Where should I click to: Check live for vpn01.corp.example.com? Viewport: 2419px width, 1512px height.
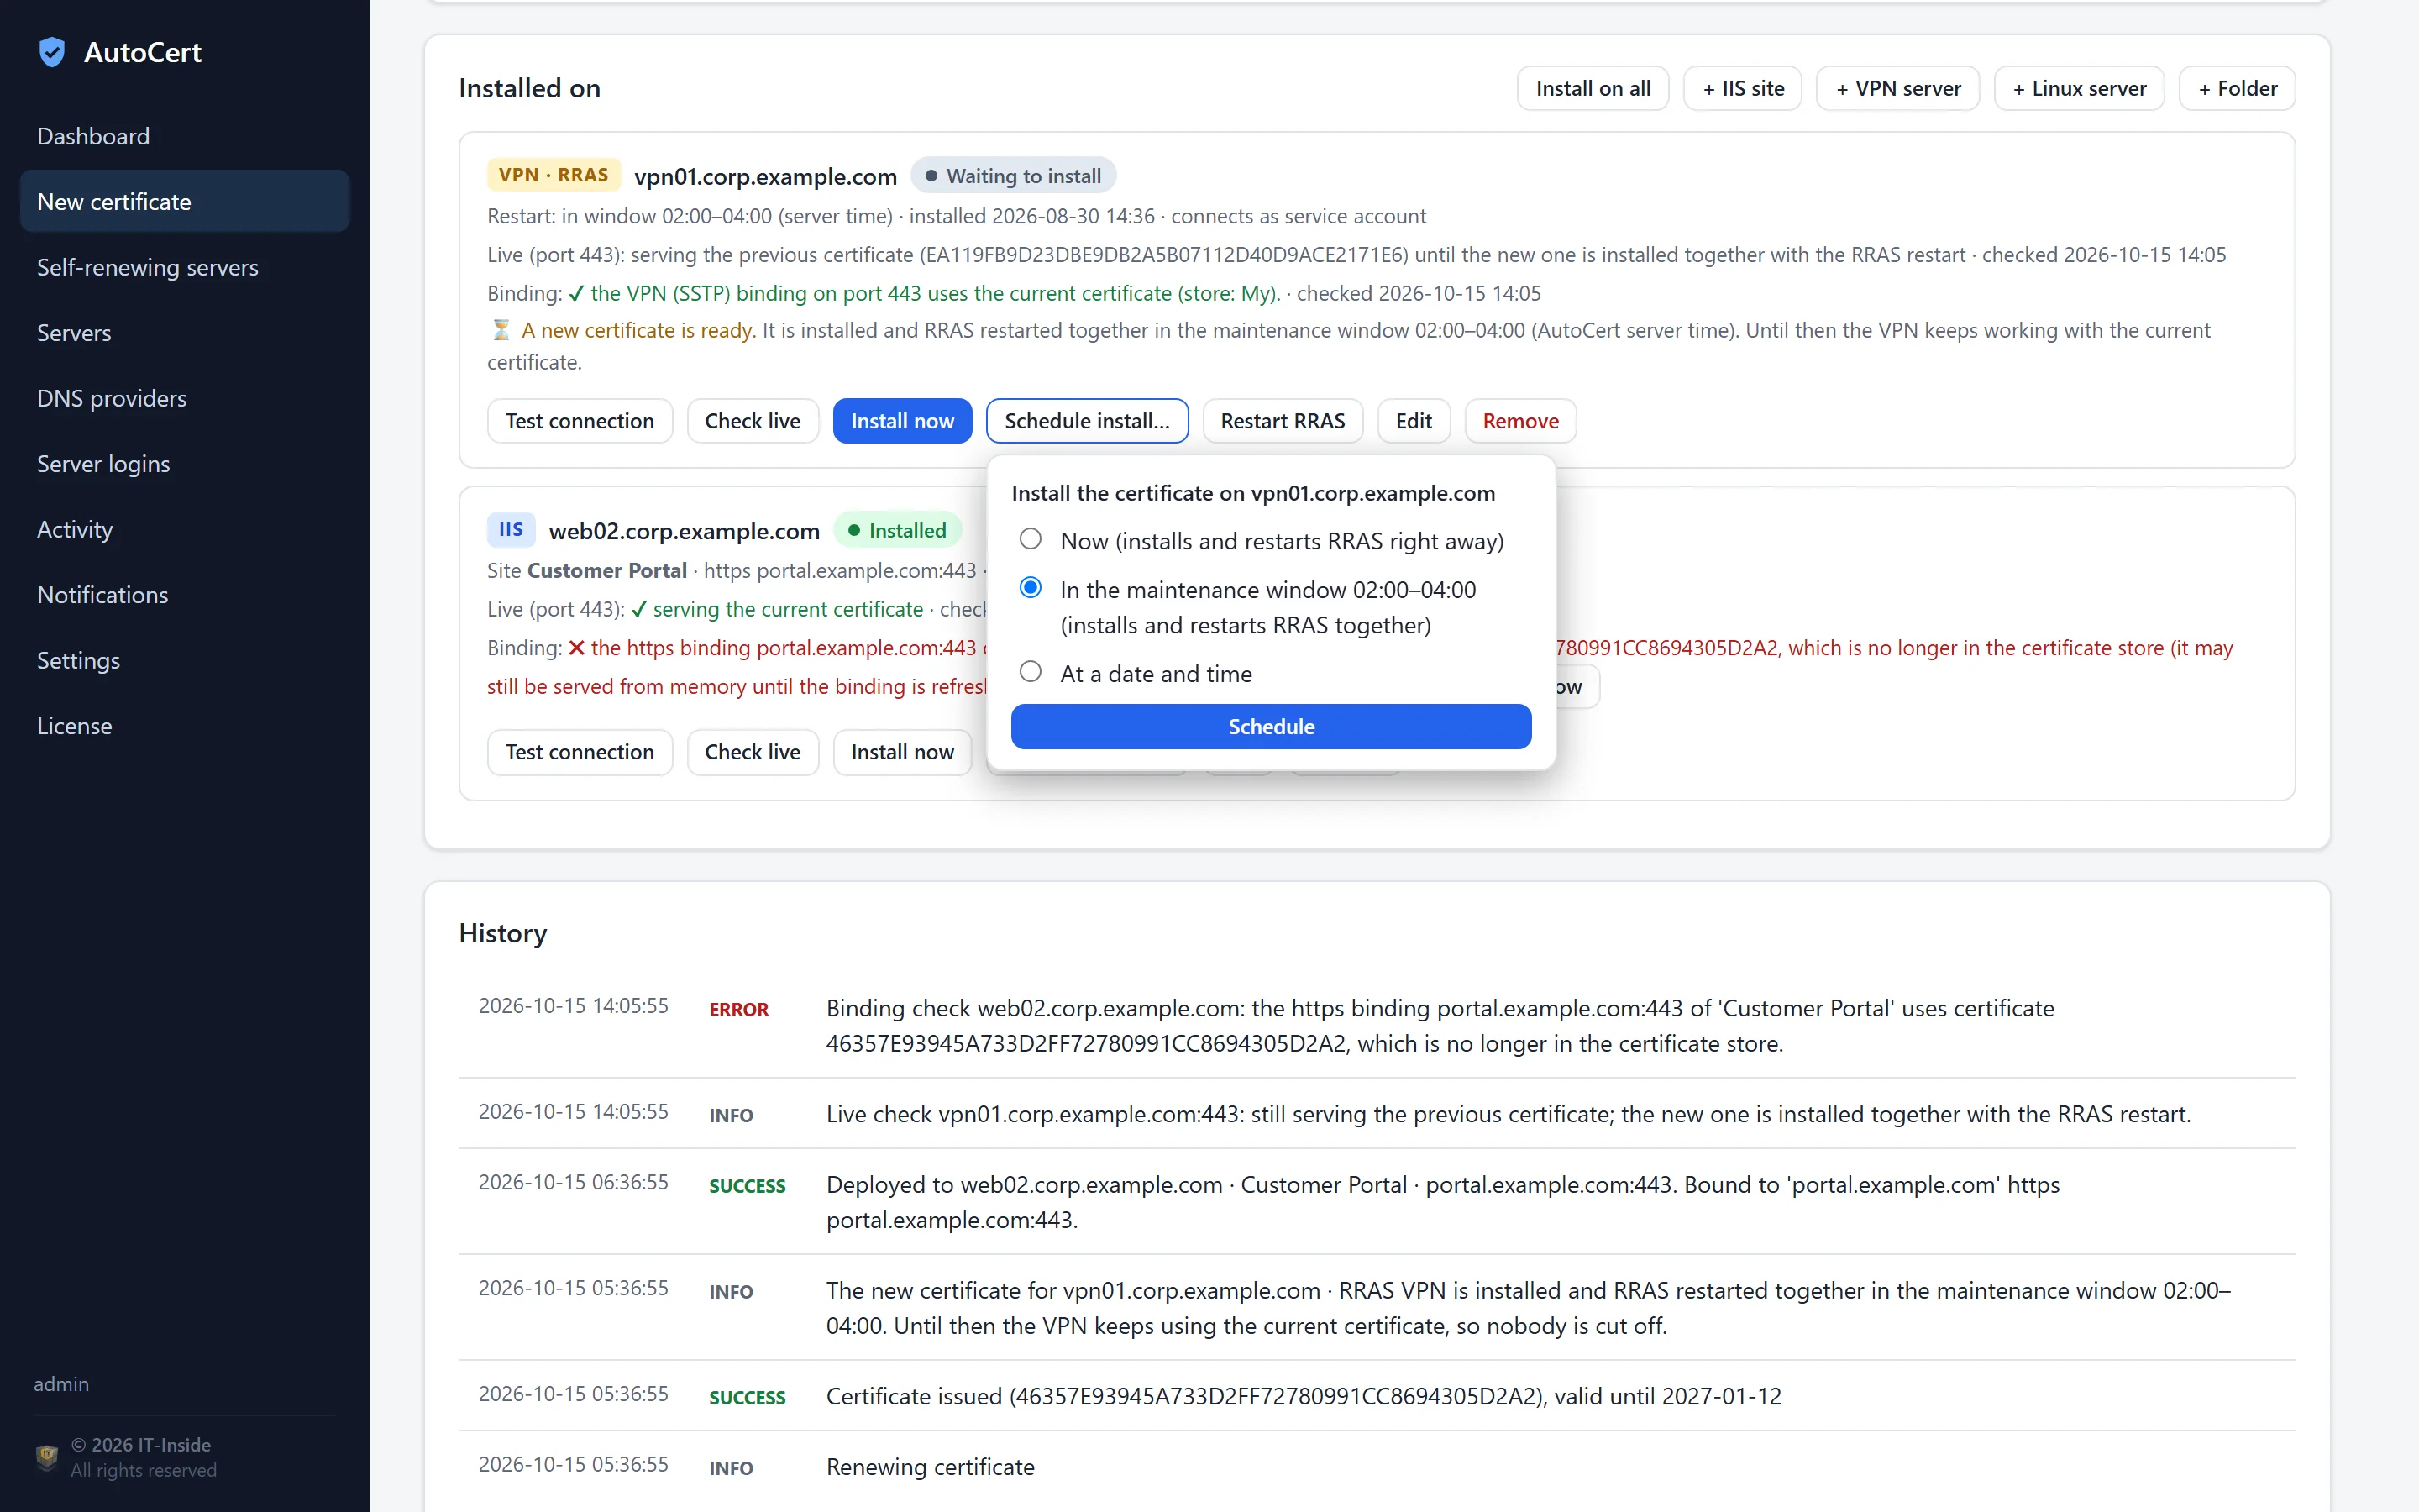point(753,421)
